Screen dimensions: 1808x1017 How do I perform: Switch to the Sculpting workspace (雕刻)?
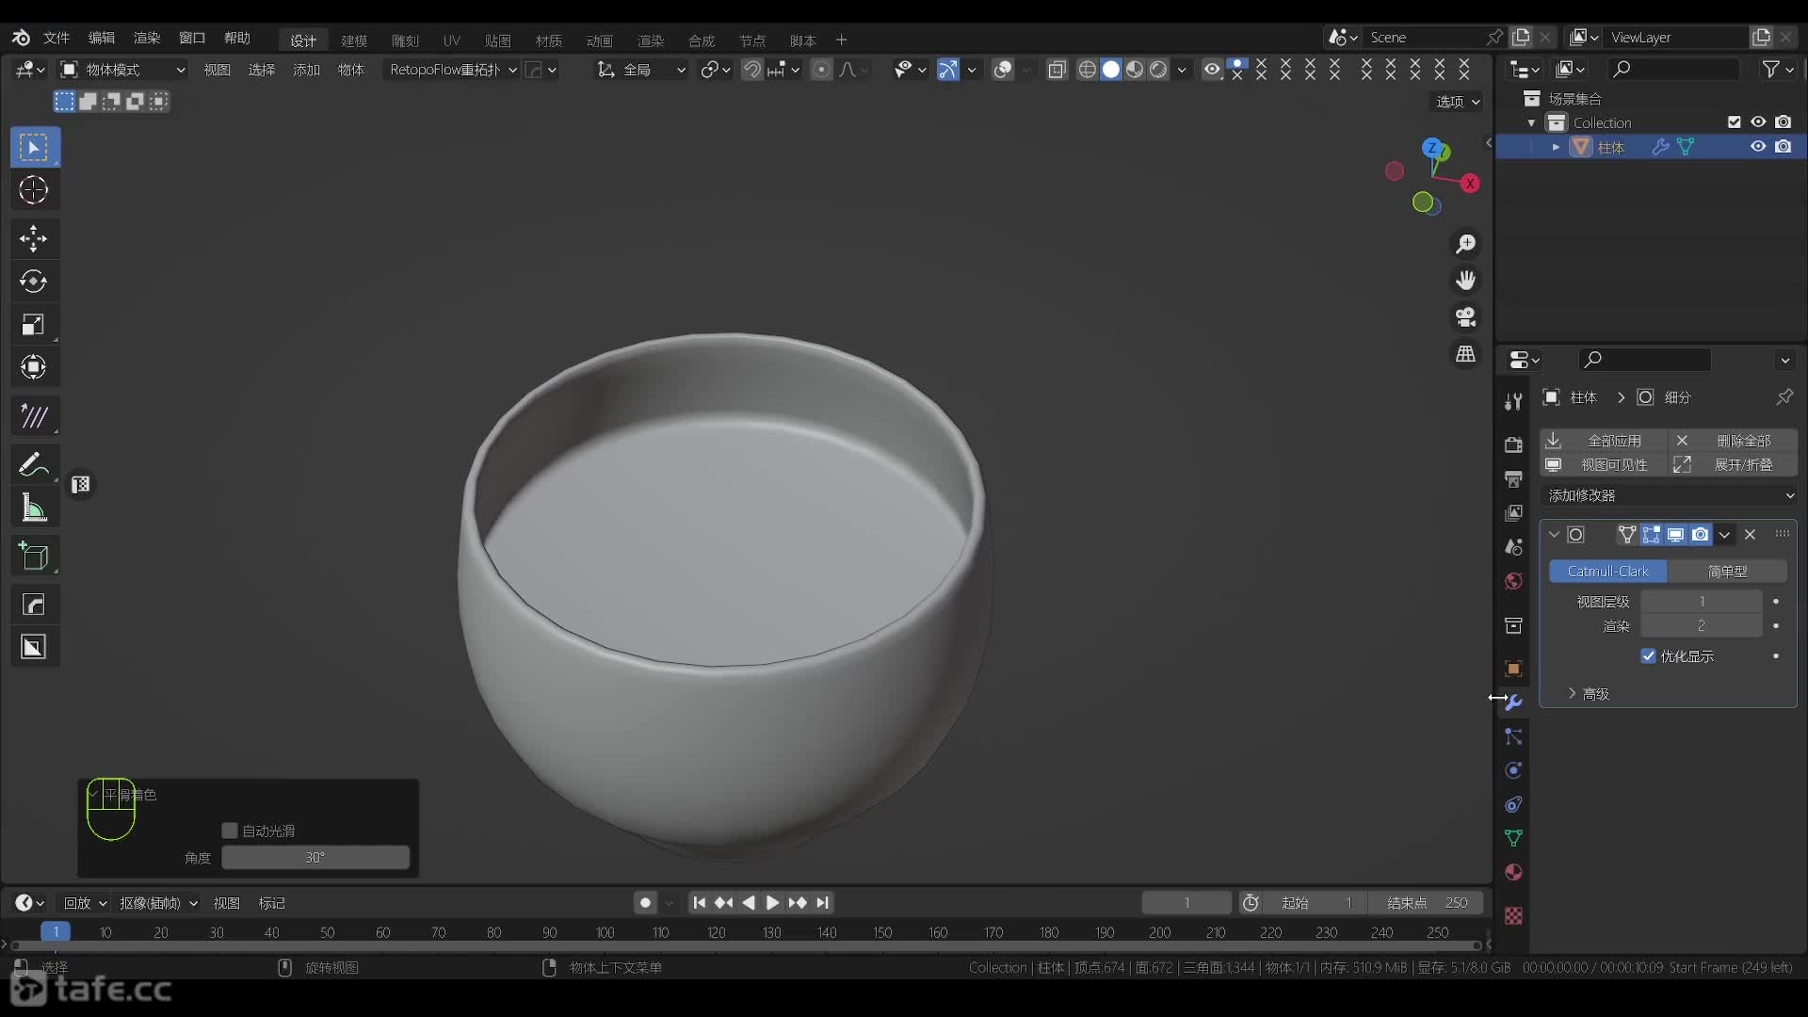405,40
